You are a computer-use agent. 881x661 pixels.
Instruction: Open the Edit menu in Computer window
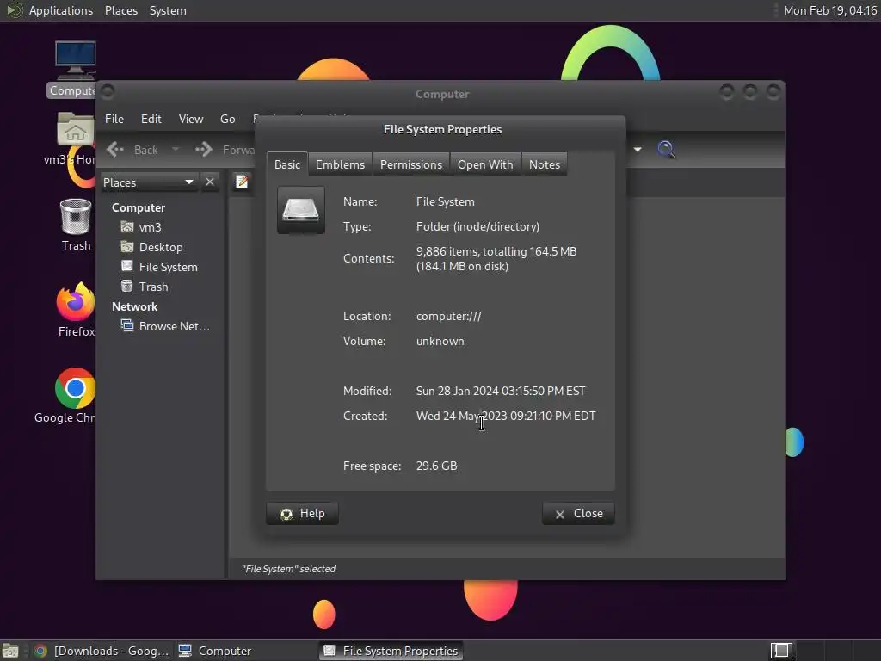(x=151, y=119)
